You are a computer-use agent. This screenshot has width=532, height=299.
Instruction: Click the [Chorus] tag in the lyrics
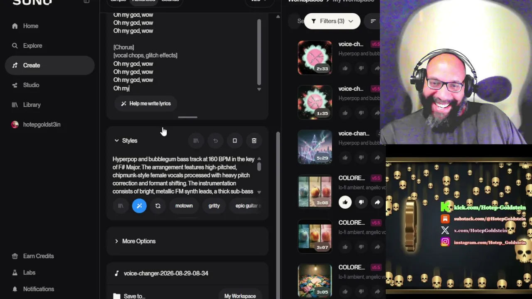point(123,47)
